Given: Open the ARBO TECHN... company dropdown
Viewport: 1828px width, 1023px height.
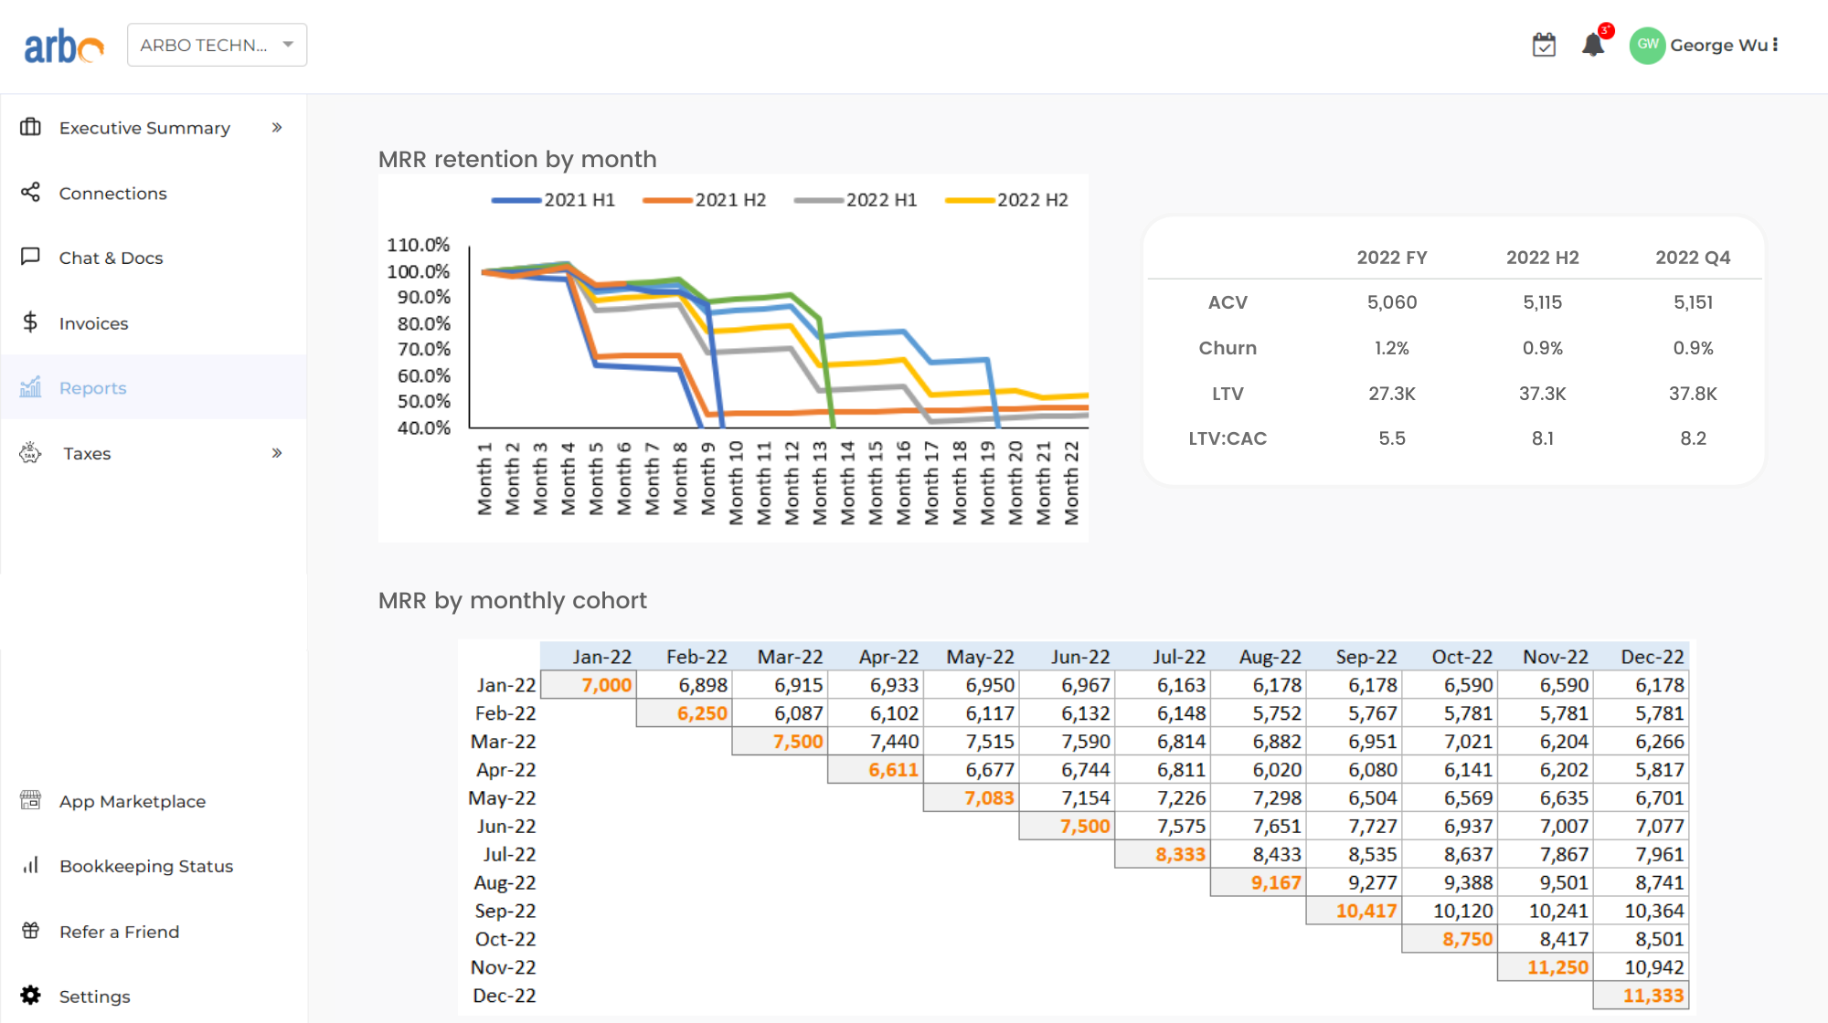Looking at the screenshot, I should [x=216, y=44].
